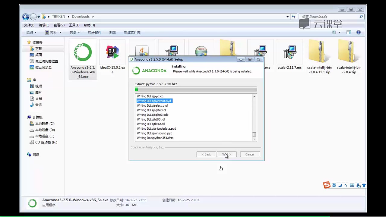The image size is (386, 217).
Task: Select log line 'Writing Doc/python351.chm'
Action: click(x=155, y=138)
